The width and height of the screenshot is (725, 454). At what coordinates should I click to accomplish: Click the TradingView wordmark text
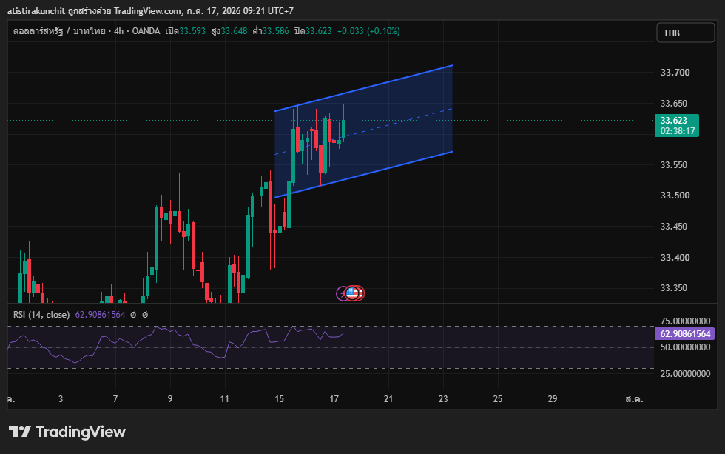click(81, 432)
